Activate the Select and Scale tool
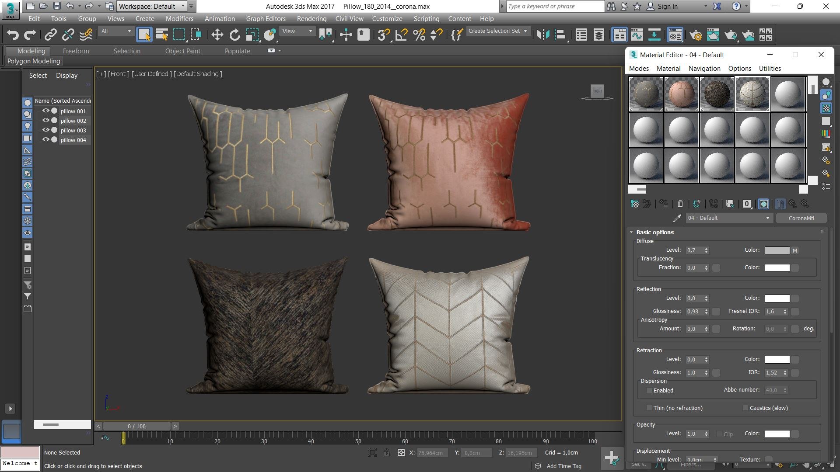Screen dimensions: 840x472 (x=252, y=35)
